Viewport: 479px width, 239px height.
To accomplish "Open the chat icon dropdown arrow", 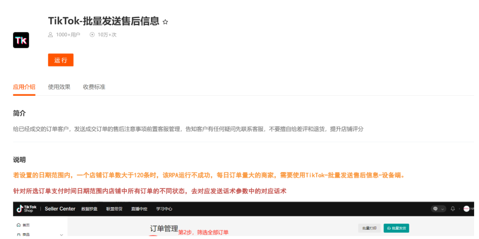I will 442,209.
